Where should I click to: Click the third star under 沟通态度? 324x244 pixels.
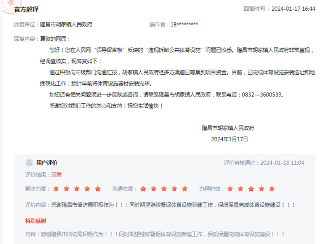[164, 188]
